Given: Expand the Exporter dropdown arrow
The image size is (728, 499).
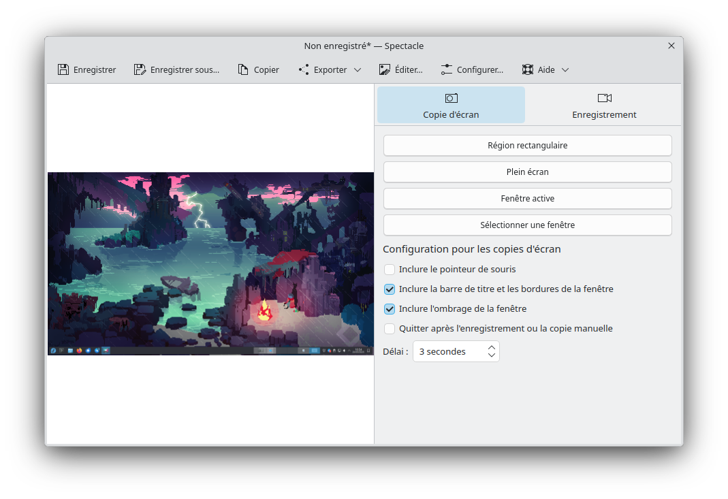Looking at the screenshot, I should click(358, 69).
